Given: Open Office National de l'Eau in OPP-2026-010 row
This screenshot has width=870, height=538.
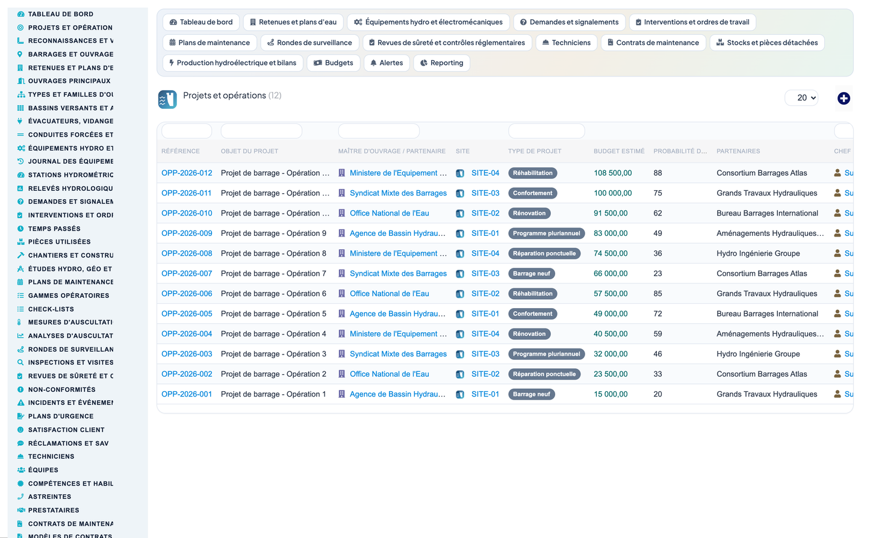Looking at the screenshot, I should [x=390, y=214].
